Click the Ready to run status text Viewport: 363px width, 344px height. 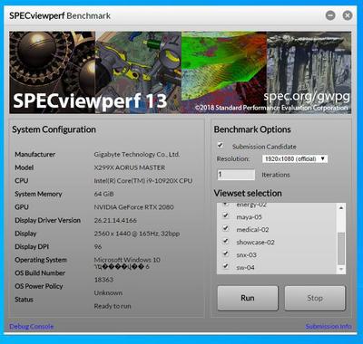pyautogui.click(x=113, y=306)
